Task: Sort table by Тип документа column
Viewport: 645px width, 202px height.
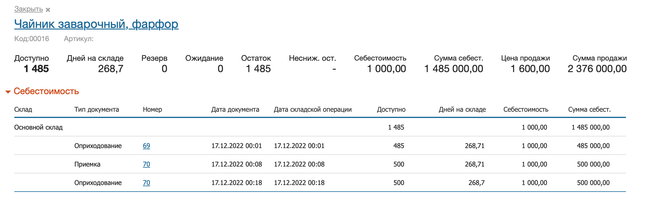Action: point(97,109)
